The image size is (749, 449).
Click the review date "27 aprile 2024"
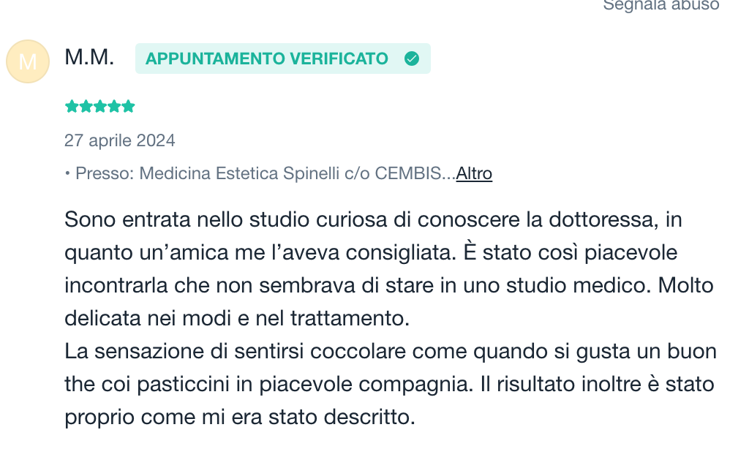[120, 140]
